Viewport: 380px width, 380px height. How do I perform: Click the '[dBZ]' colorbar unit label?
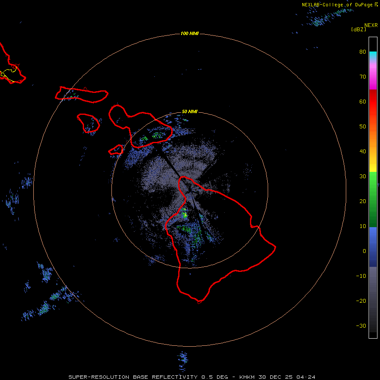pos(358,30)
